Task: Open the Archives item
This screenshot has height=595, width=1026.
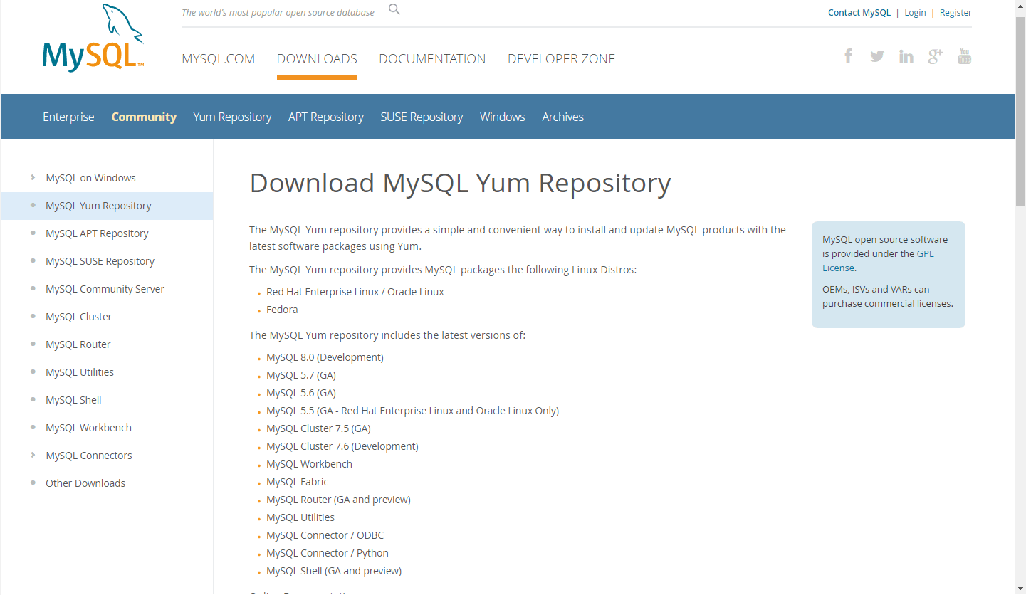Action: coord(562,117)
